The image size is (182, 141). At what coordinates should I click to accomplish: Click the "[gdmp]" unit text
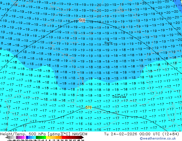coord(55,134)
